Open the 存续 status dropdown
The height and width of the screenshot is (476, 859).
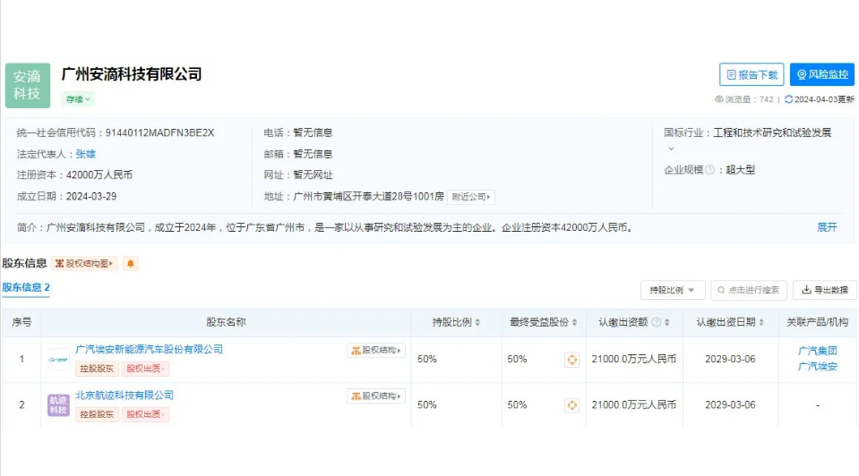[x=78, y=99]
